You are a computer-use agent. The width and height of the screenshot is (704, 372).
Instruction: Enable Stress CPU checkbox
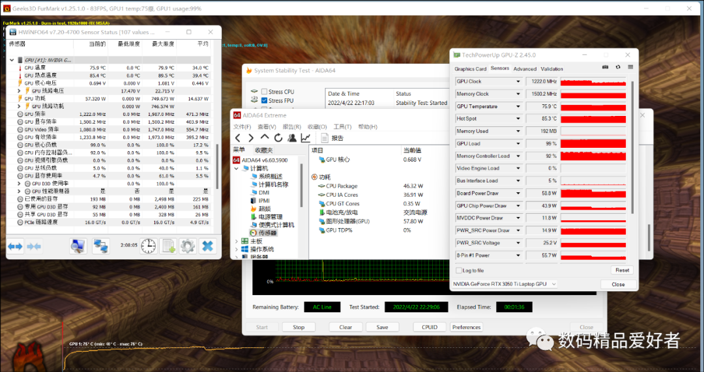coord(264,92)
